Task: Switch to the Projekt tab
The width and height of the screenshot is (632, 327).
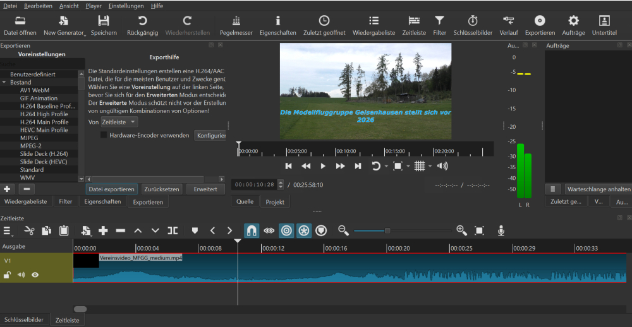Action: point(275,202)
